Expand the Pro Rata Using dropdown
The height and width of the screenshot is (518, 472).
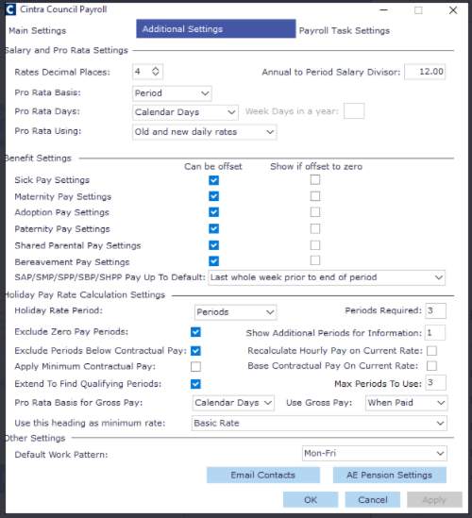point(204,132)
